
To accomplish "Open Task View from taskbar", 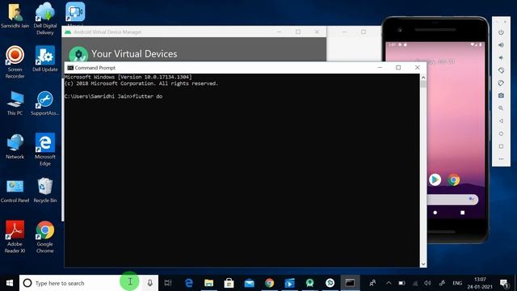I will (x=168, y=283).
